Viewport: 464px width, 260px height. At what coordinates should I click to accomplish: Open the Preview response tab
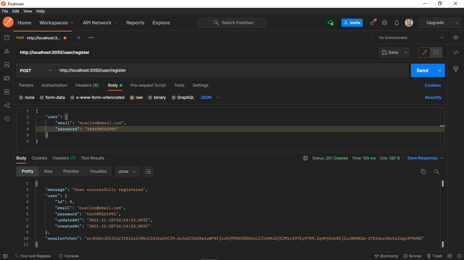(x=71, y=171)
